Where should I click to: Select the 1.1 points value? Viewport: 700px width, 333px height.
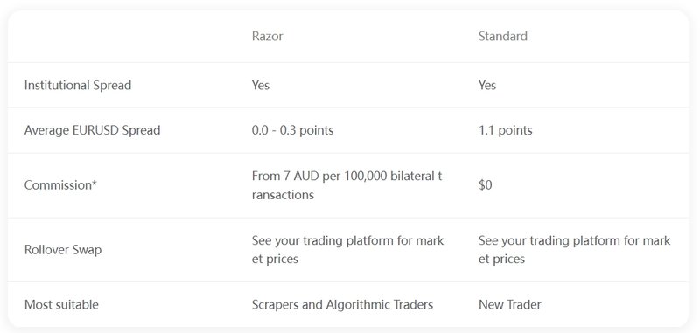506,130
